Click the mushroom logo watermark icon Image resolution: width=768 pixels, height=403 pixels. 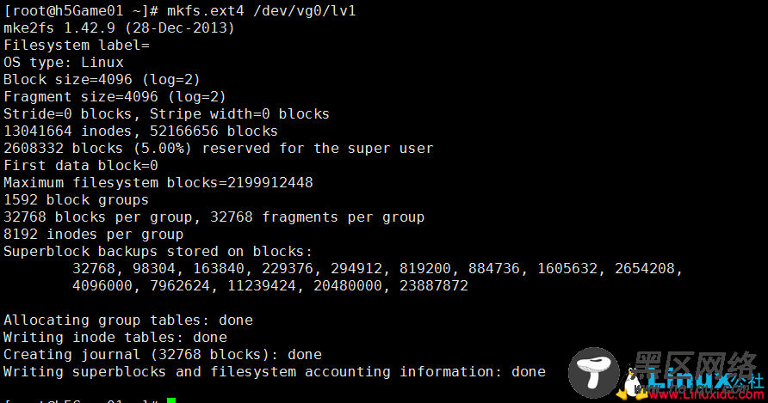point(593,372)
